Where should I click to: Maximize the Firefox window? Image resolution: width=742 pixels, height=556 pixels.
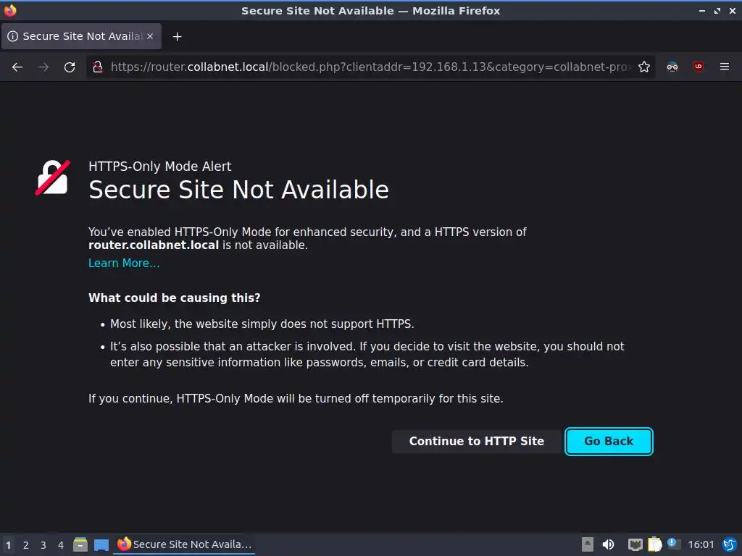pyautogui.click(x=717, y=10)
